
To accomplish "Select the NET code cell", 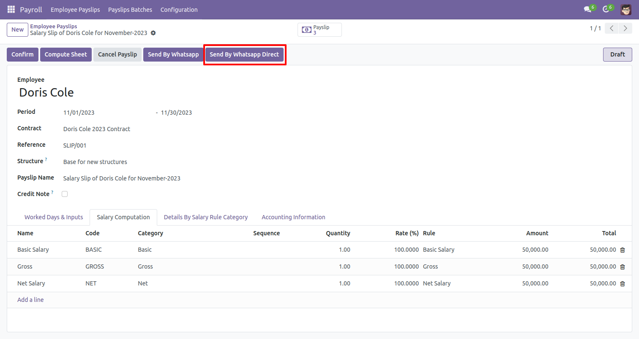I will pos(91,283).
